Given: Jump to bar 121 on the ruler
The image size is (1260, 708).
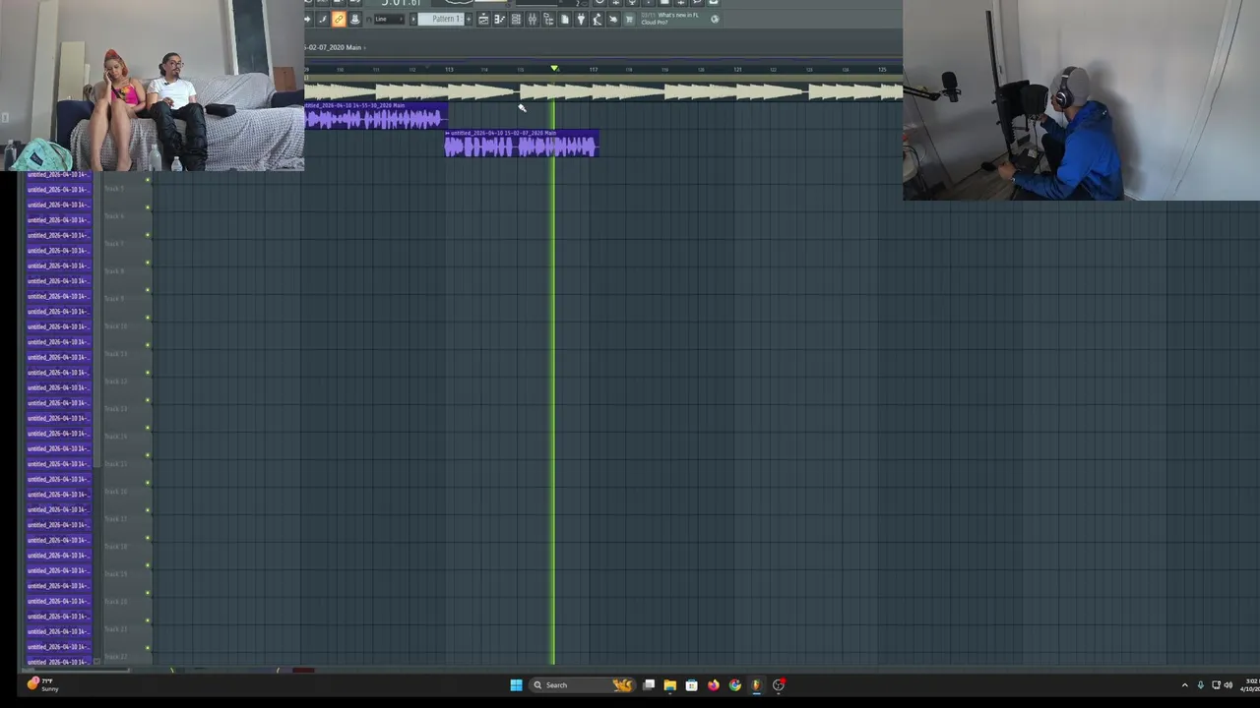Looking at the screenshot, I should point(737,69).
